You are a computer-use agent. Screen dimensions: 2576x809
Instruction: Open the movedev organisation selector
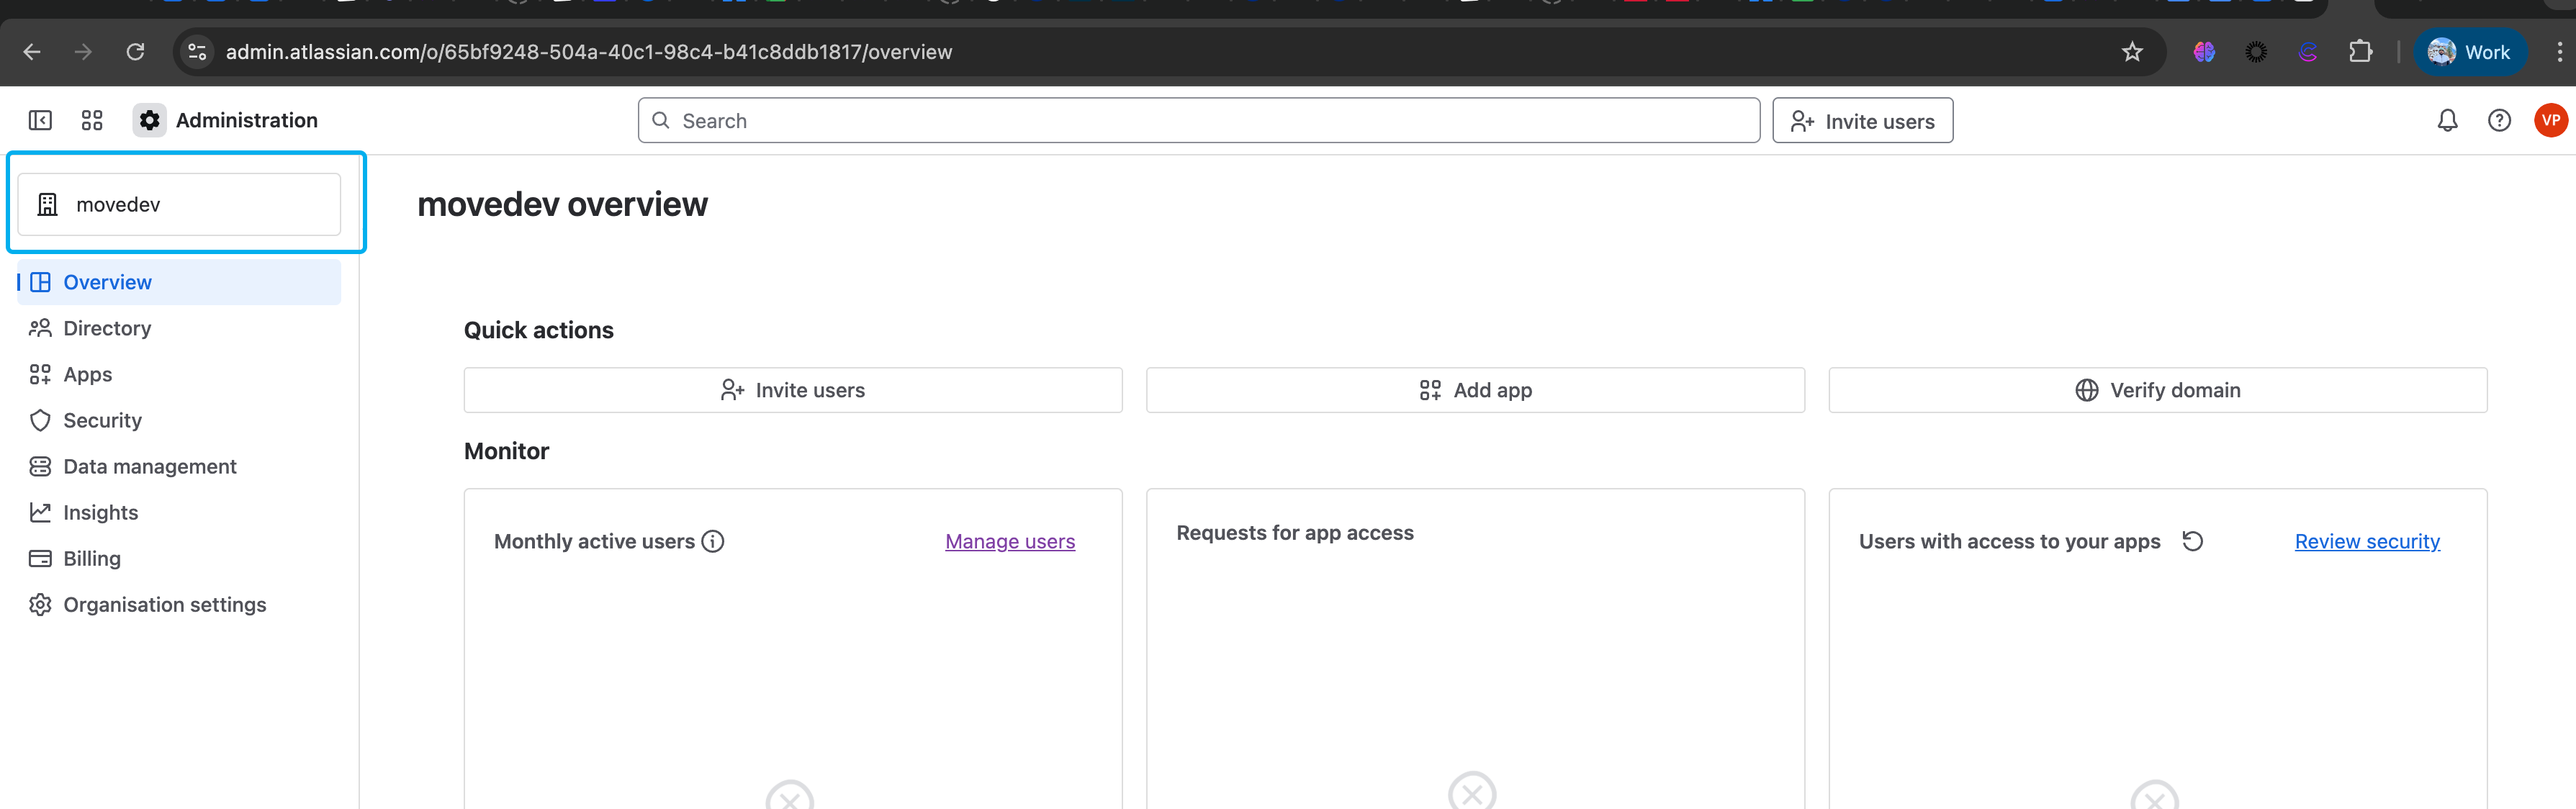[180, 204]
